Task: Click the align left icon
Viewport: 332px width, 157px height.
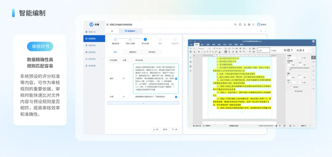Action: point(226,52)
